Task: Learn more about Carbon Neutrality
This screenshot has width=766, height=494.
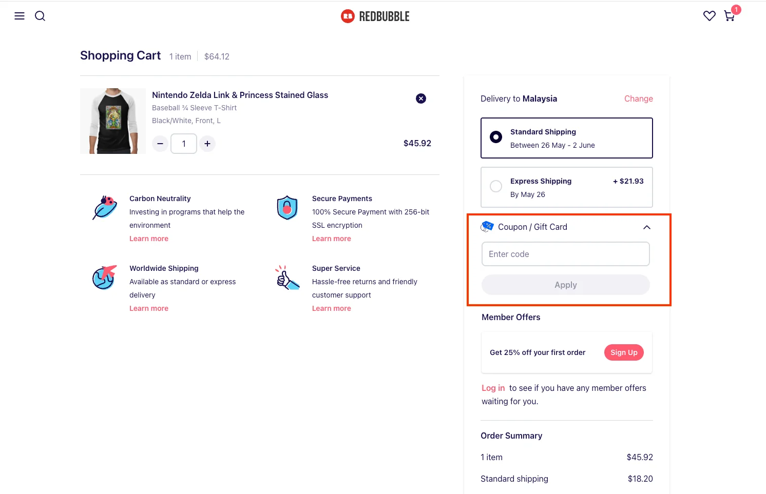Action: point(149,239)
